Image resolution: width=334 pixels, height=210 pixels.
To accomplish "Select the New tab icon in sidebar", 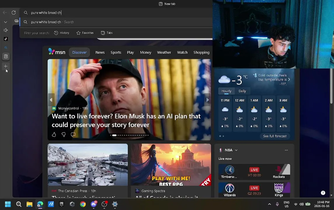I will coord(6,56).
